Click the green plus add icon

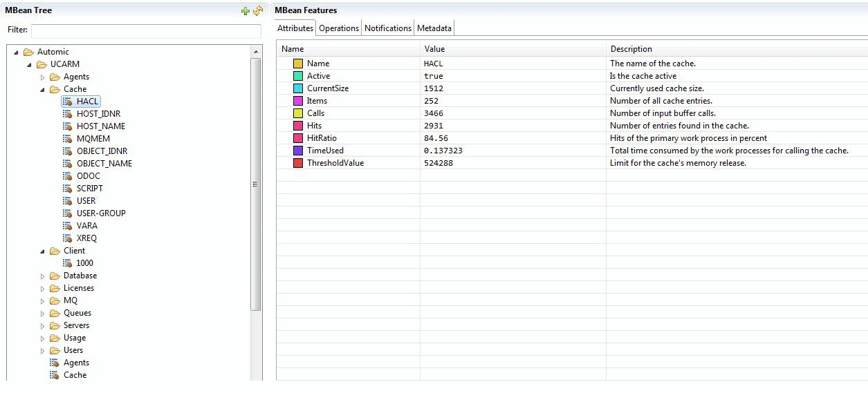pos(245,10)
